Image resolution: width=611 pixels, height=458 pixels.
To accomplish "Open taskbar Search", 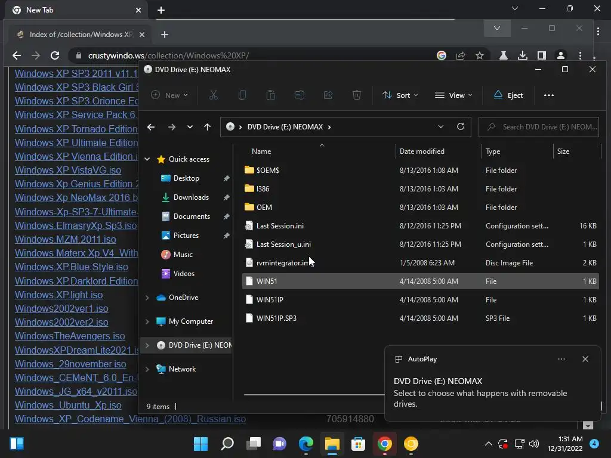I will tap(227, 444).
